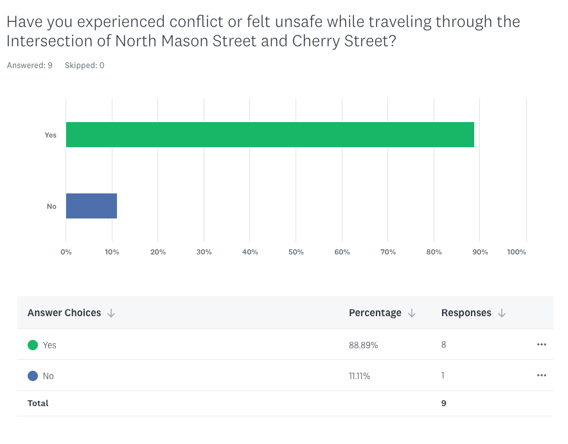
Task: Click the Answer Choices column header
Action: [64, 313]
